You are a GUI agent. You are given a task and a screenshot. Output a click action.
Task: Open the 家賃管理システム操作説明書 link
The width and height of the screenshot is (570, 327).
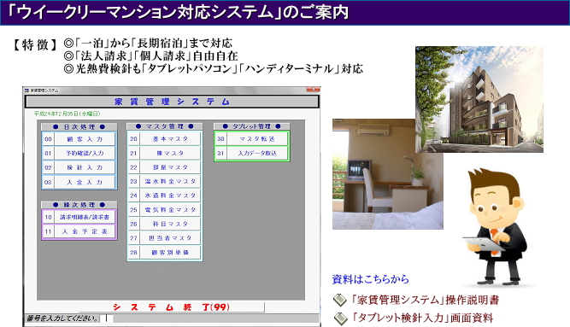(425, 301)
